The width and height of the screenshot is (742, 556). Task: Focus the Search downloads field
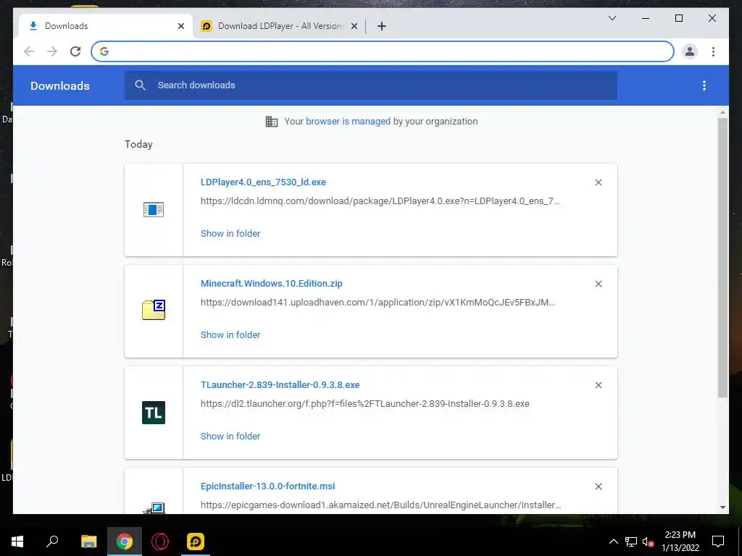tap(371, 85)
